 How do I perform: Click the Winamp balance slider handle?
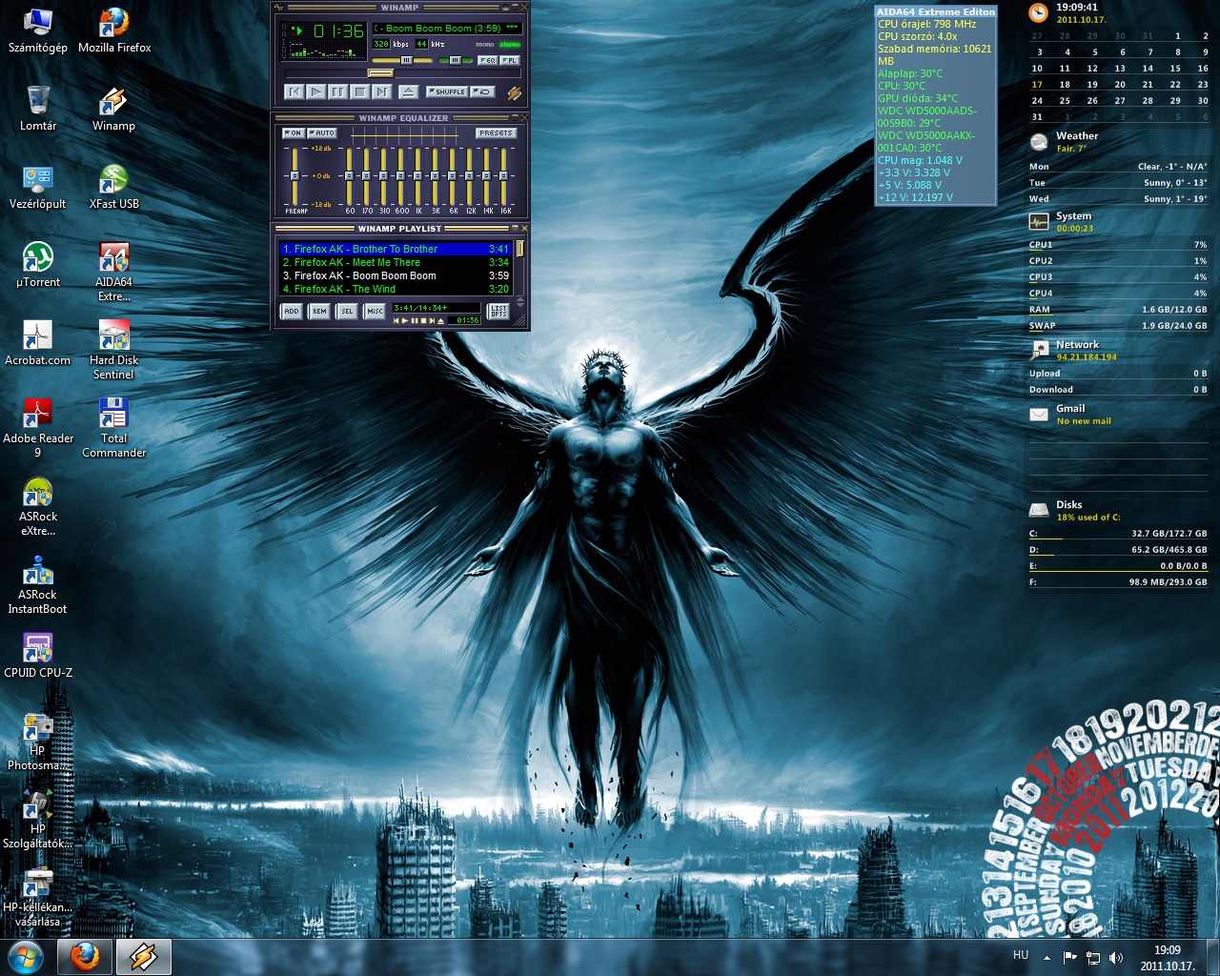pyautogui.click(x=455, y=60)
